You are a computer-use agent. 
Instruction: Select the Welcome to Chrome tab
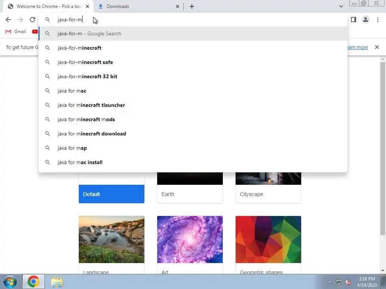point(48,6)
